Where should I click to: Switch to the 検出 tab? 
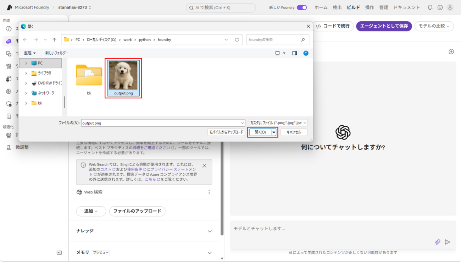point(337,7)
